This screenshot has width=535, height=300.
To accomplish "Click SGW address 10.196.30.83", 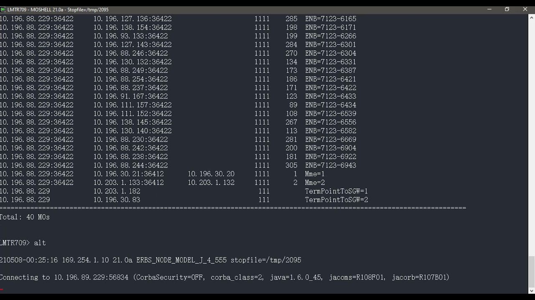I will pyautogui.click(x=117, y=200).
